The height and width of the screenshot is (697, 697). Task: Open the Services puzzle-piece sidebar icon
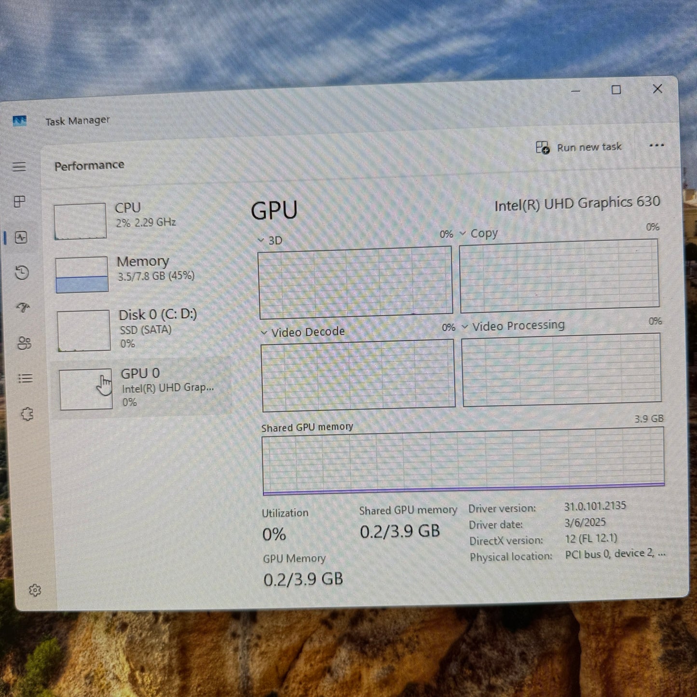click(27, 414)
